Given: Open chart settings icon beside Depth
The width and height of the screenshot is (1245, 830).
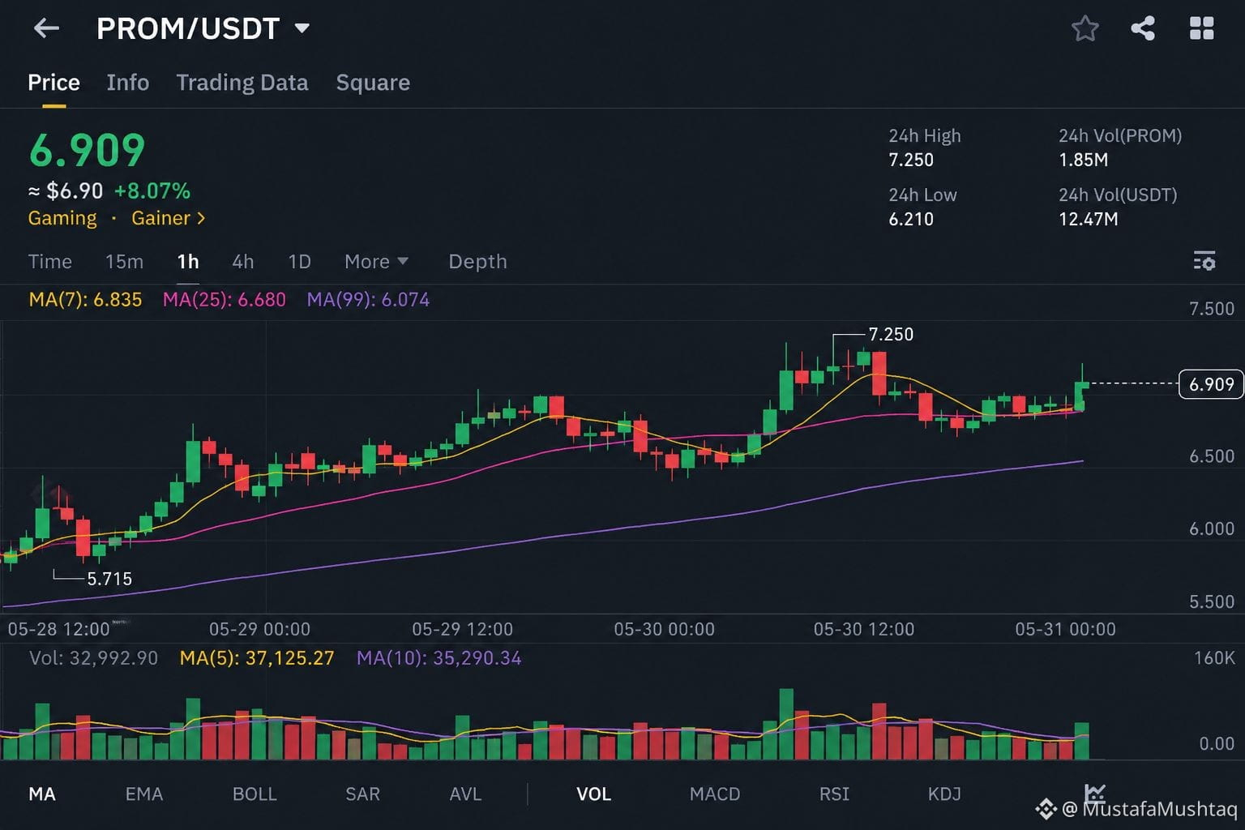Looking at the screenshot, I should tap(1204, 261).
